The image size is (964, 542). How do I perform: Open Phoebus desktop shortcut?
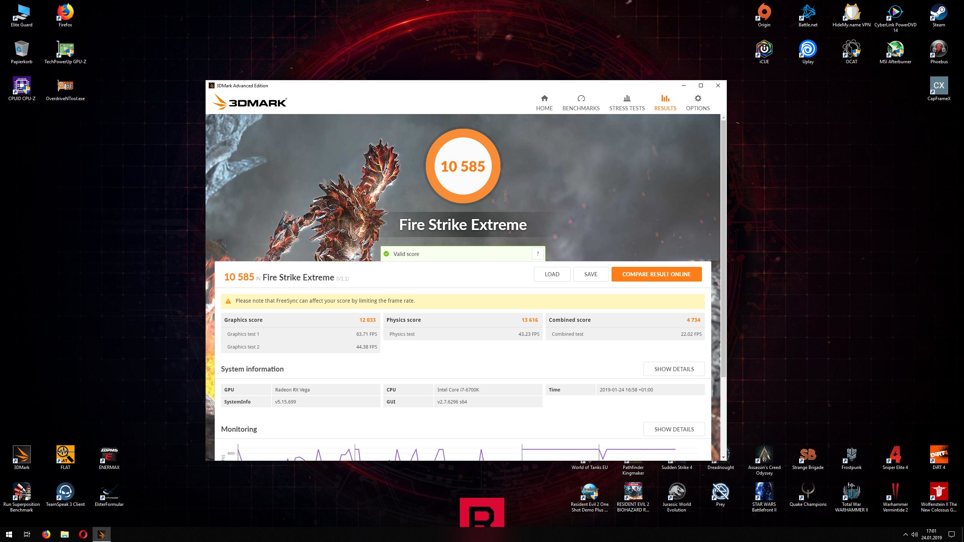point(939,53)
